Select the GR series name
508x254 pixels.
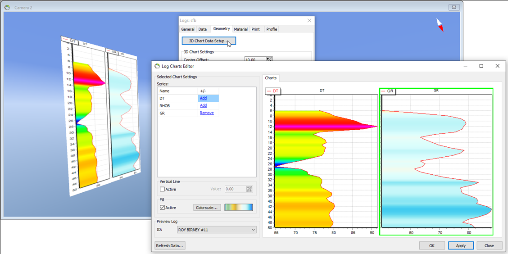point(162,113)
